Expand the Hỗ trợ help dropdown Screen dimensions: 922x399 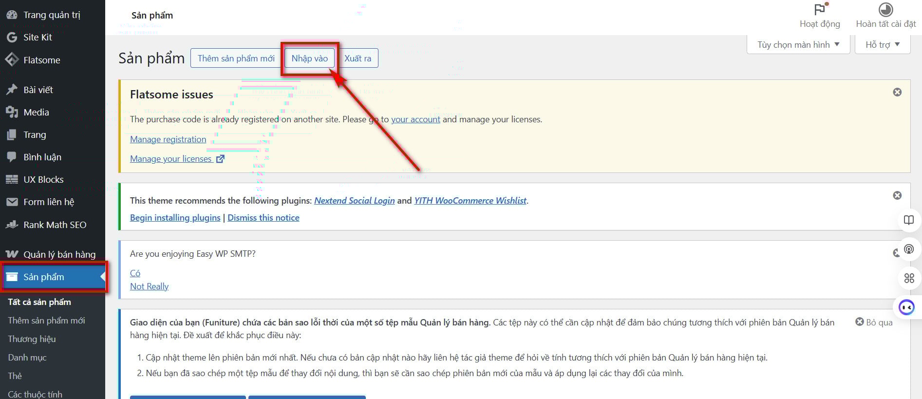click(883, 44)
